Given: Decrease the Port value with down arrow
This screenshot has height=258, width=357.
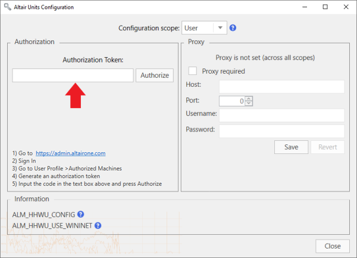Looking at the screenshot, I should pos(249,103).
